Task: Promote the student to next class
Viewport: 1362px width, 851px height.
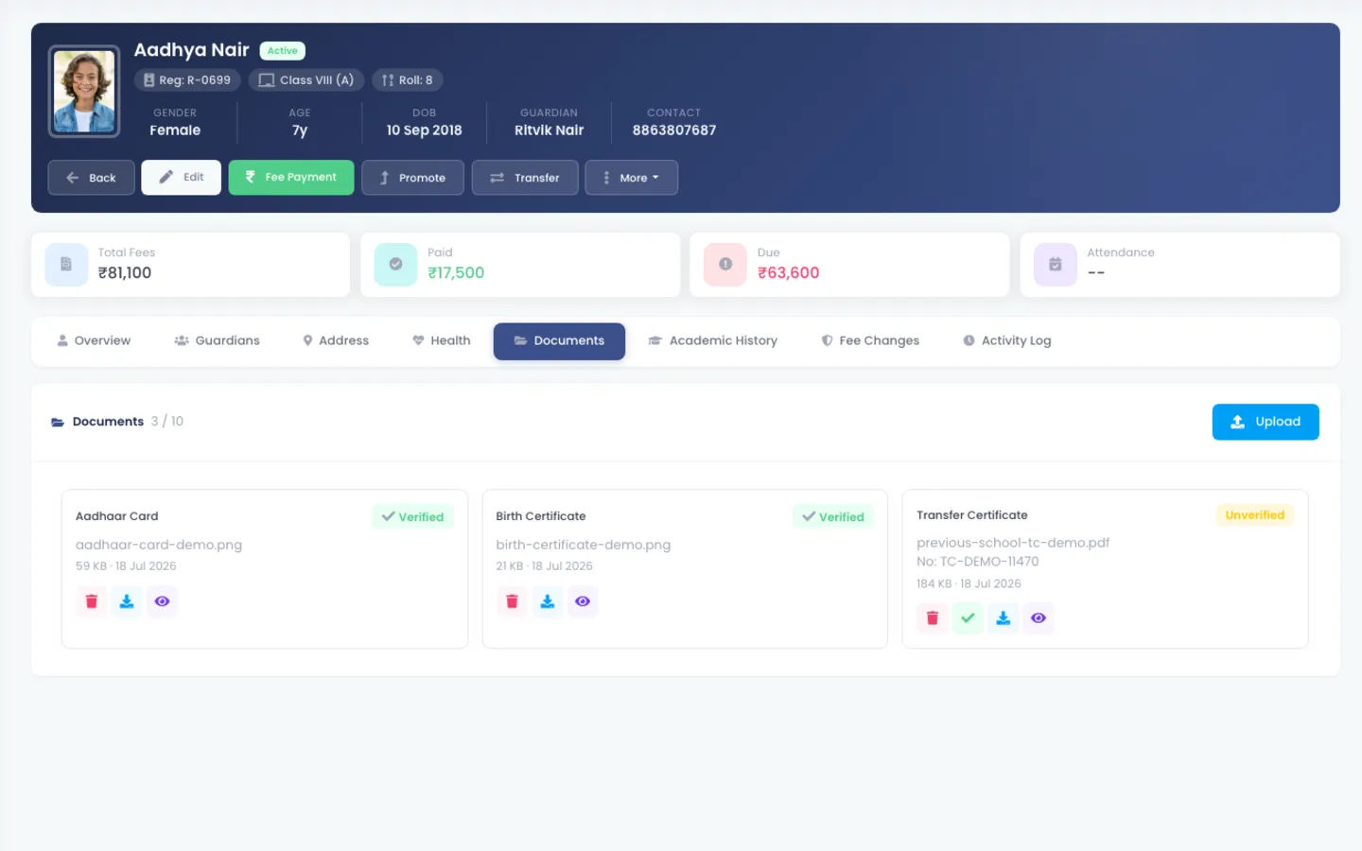Action: [412, 178]
